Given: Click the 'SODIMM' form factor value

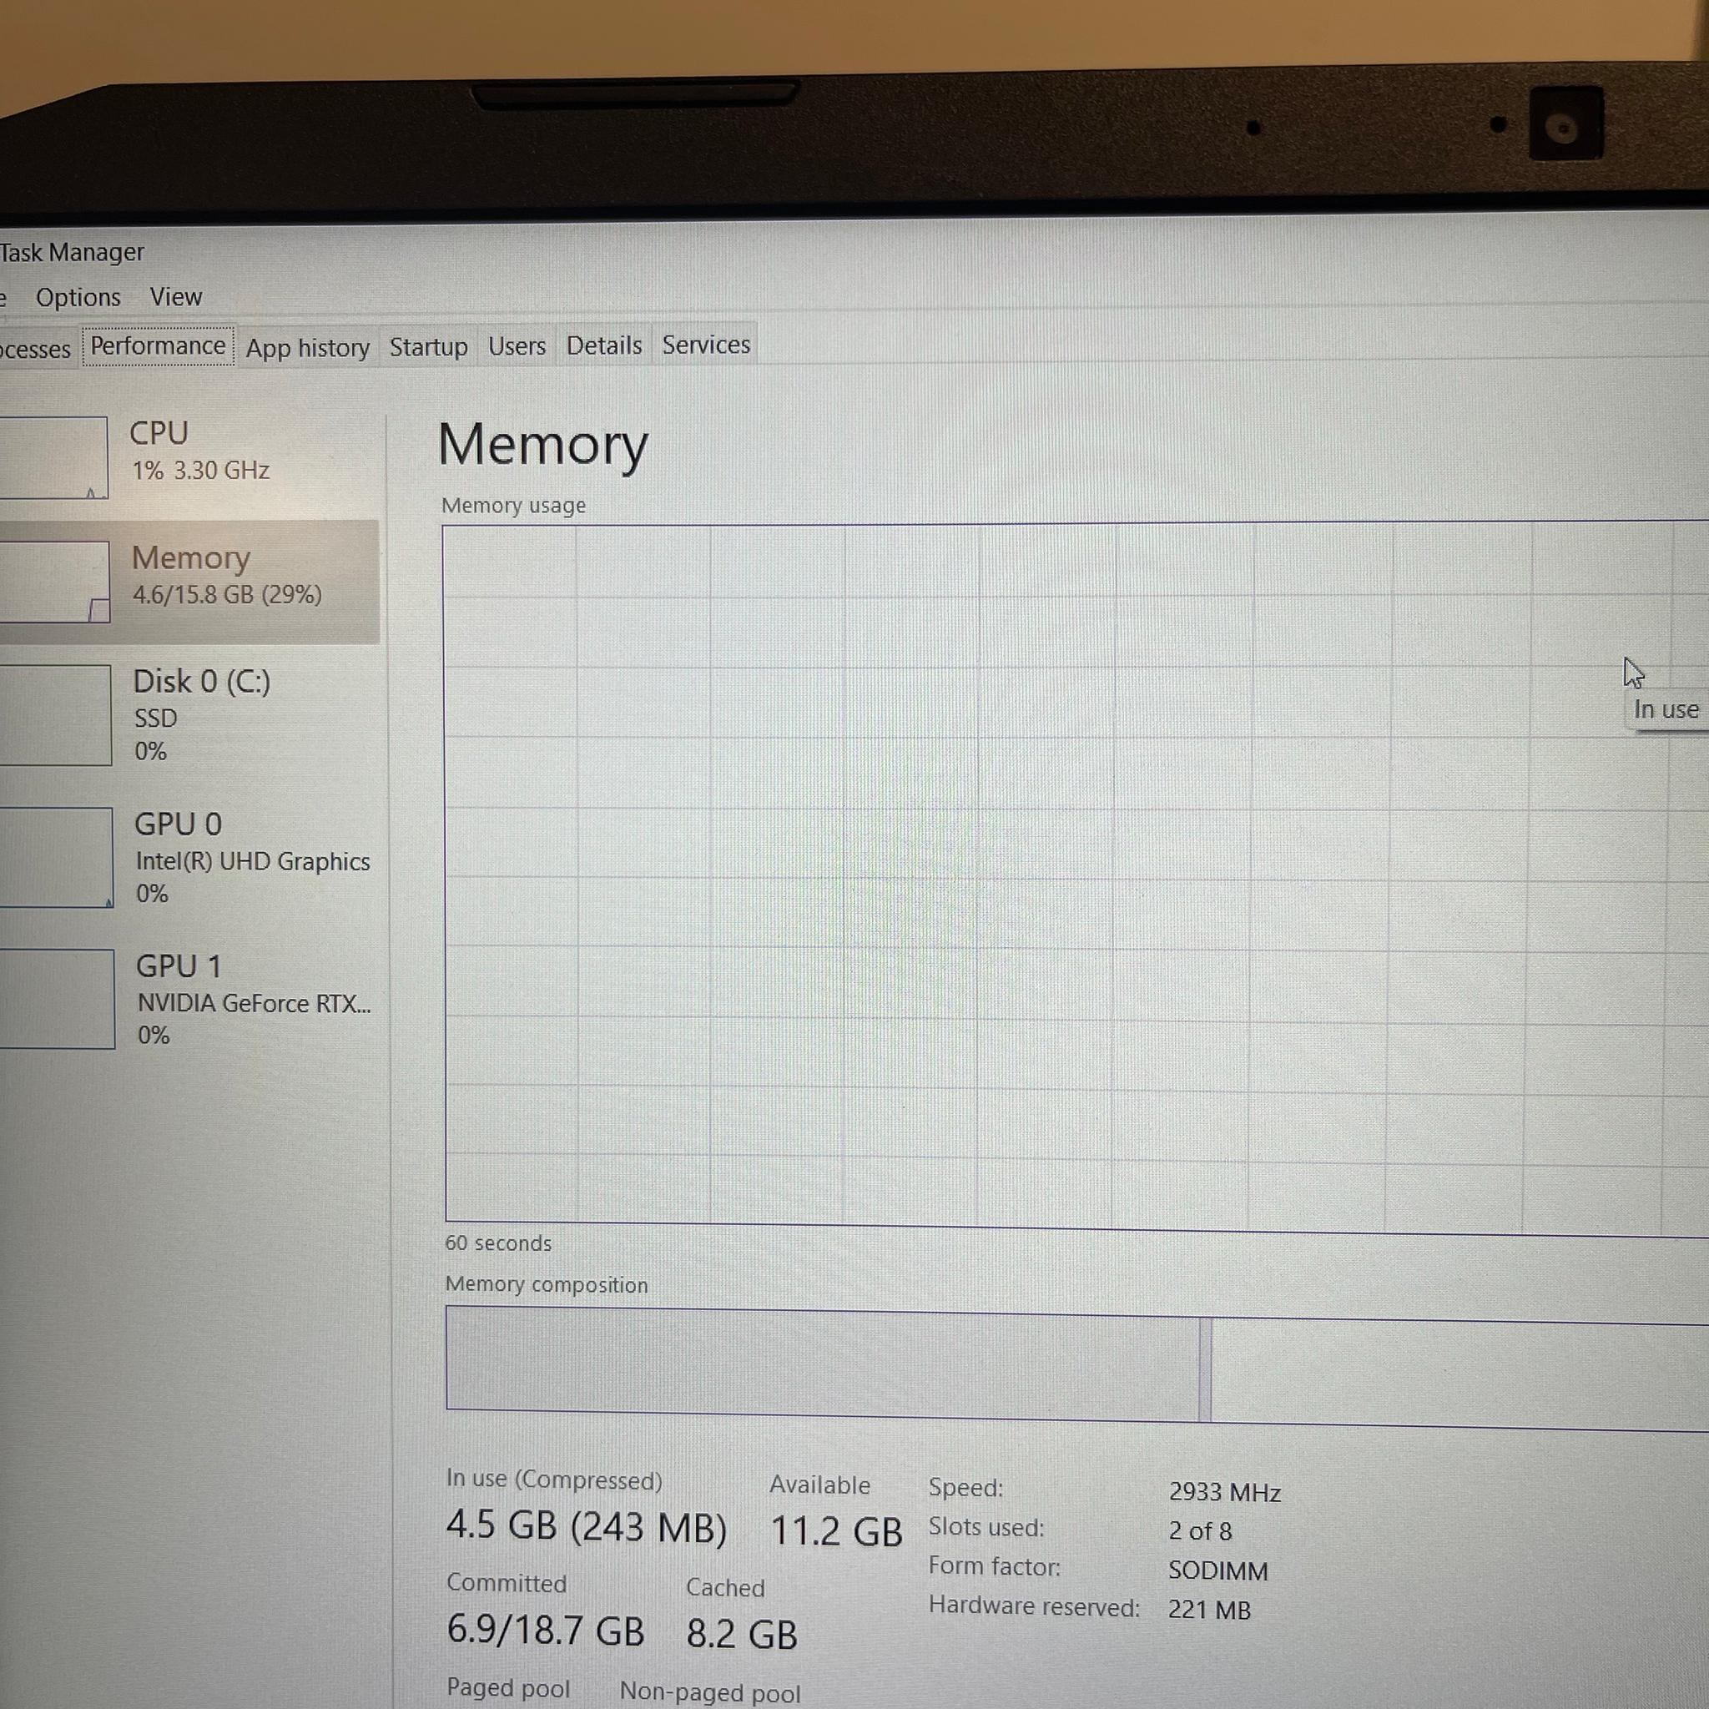Looking at the screenshot, I should pyautogui.click(x=1217, y=1571).
